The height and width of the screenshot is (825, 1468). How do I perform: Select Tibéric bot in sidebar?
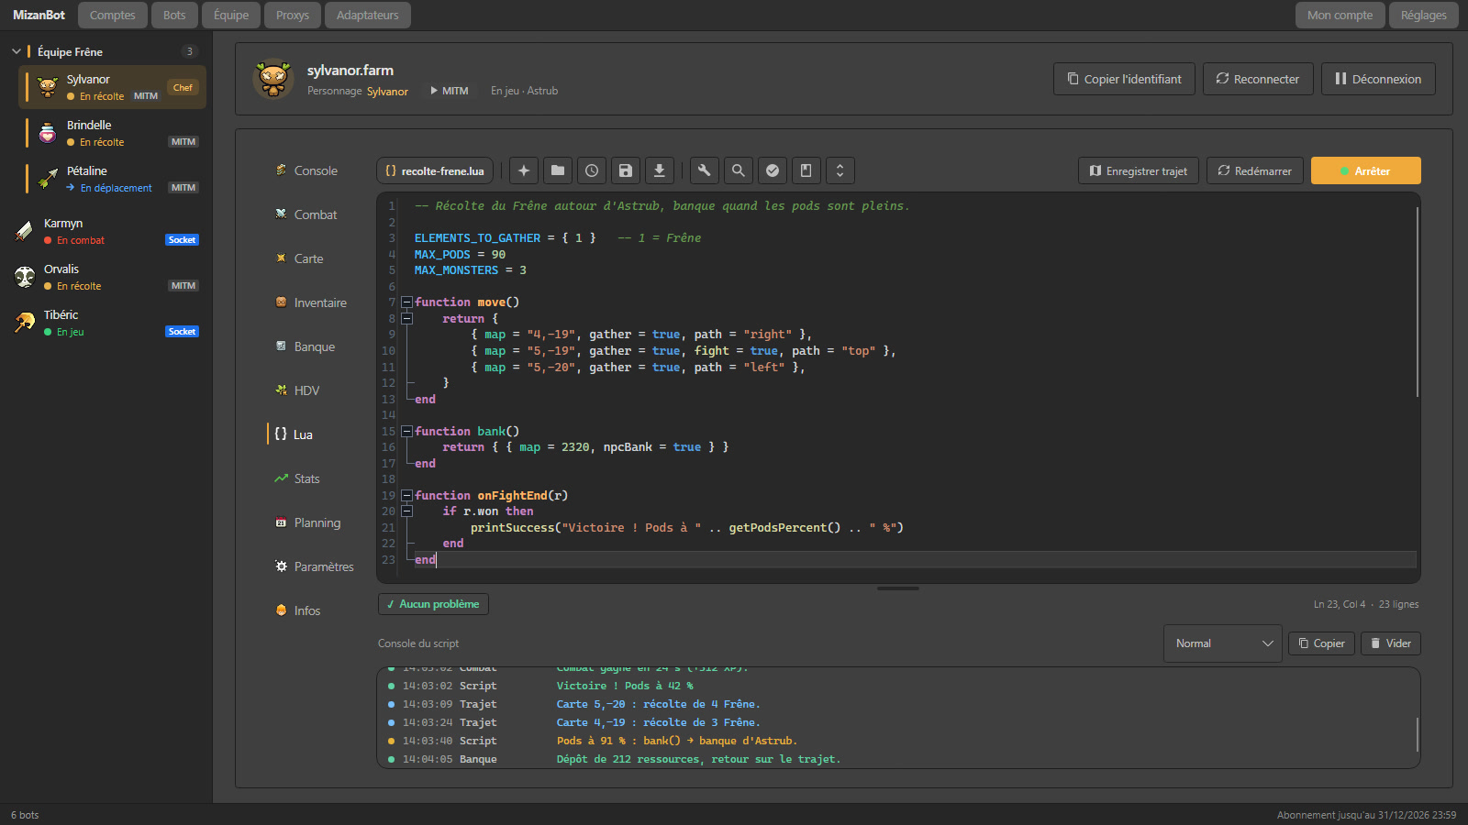pyautogui.click(x=106, y=323)
